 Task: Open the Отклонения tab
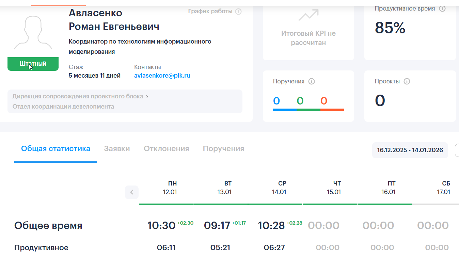tap(166, 149)
